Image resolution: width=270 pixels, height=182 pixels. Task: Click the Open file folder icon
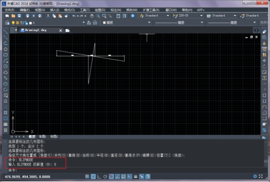(13, 16)
